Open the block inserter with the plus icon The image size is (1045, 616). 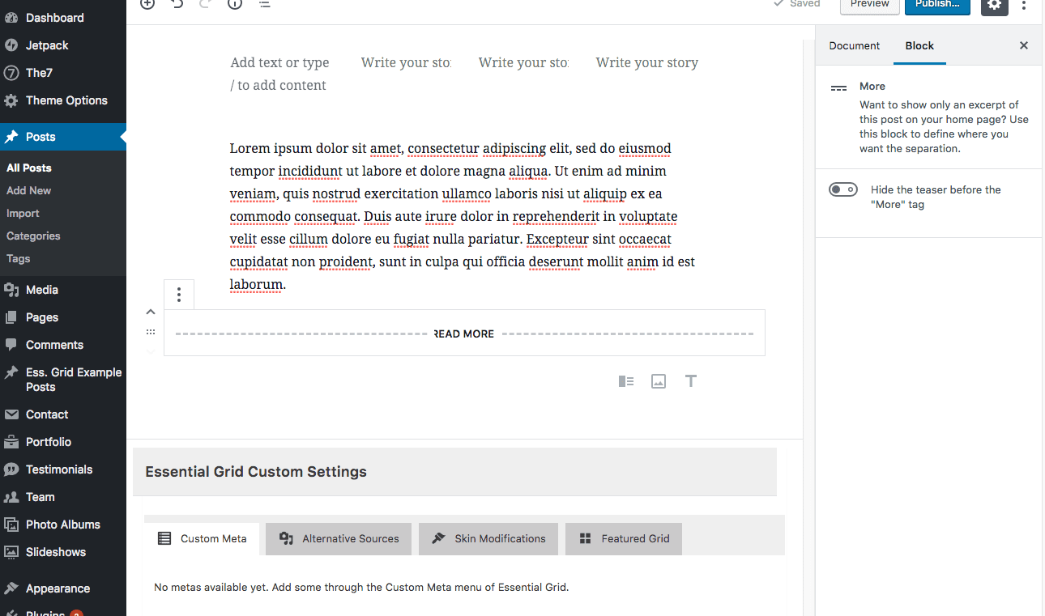click(x=147, y=5)
